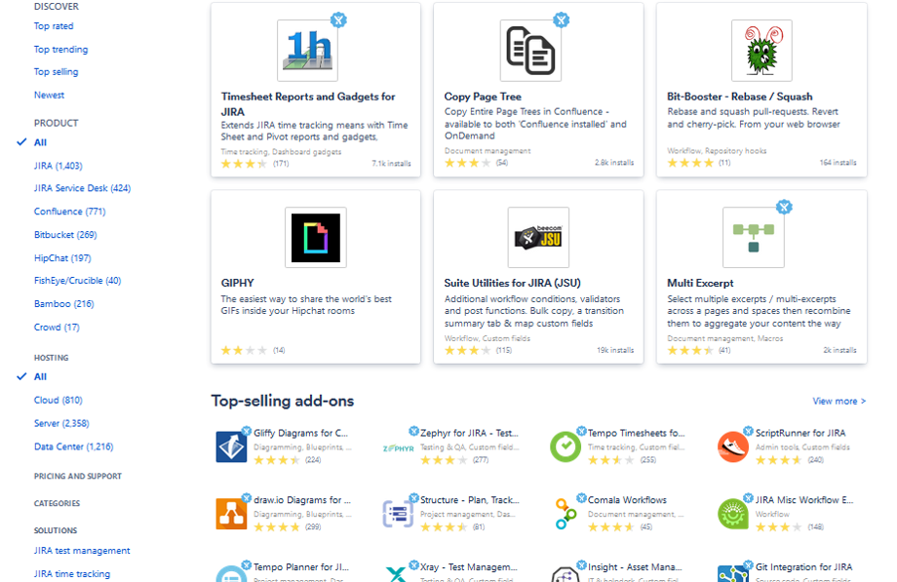Expand the Categories section
The height and width of the screenshot is (582, 897).
[57, 504]
